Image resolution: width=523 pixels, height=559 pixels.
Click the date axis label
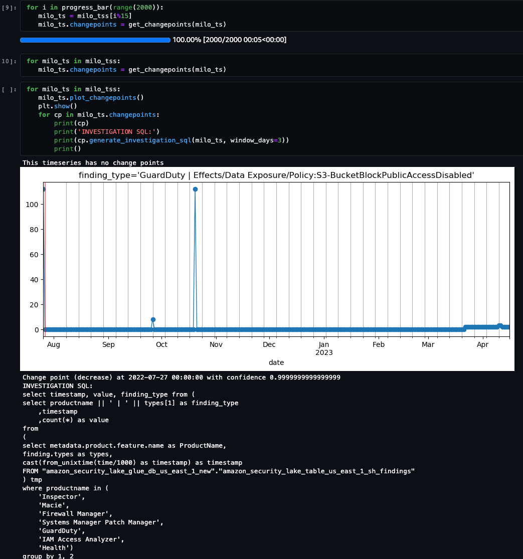(276, 362)
